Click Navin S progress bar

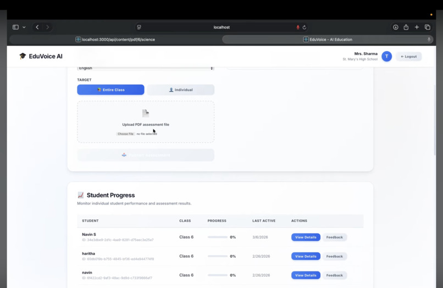pyautogui.click(x=218, y=237)
